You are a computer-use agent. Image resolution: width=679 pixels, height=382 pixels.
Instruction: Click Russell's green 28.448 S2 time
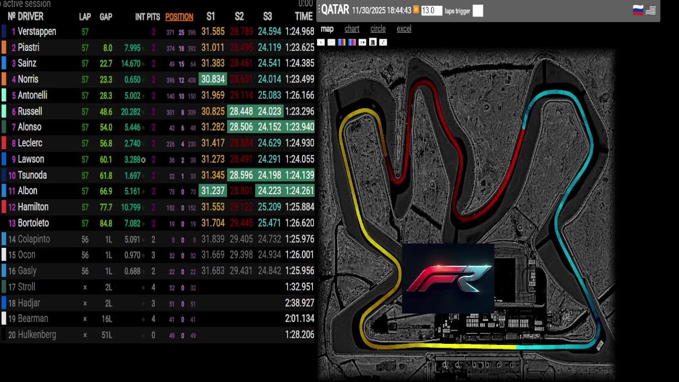coord(241,111)
